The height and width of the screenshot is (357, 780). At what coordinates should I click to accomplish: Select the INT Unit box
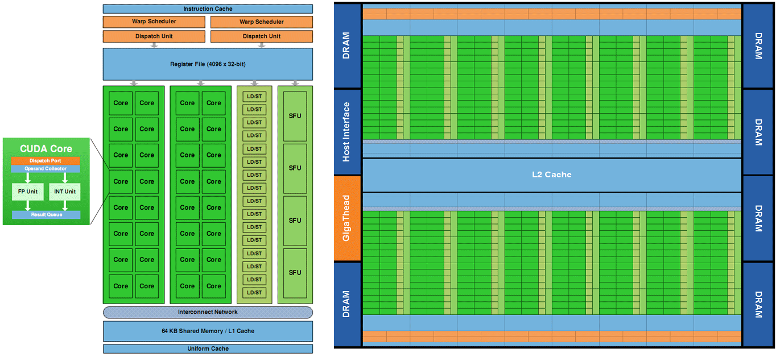[65, 192]
